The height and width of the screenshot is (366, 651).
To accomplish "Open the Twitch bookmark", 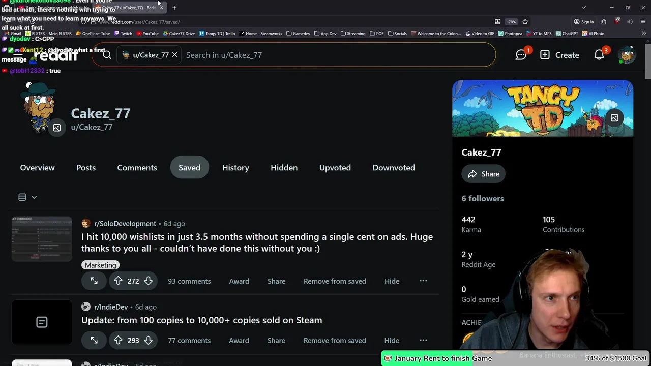I will coord(124,34).
